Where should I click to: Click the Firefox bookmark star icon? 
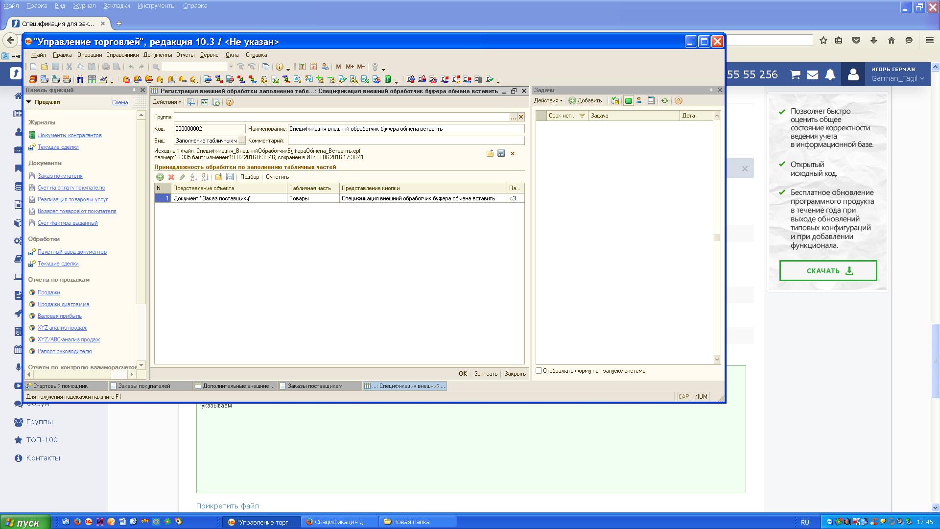(823, 40)
